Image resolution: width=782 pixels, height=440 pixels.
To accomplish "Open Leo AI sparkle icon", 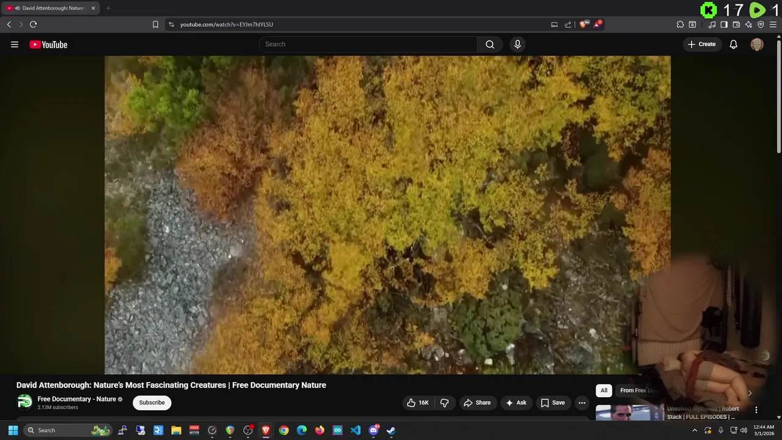I will click(748, 24).
